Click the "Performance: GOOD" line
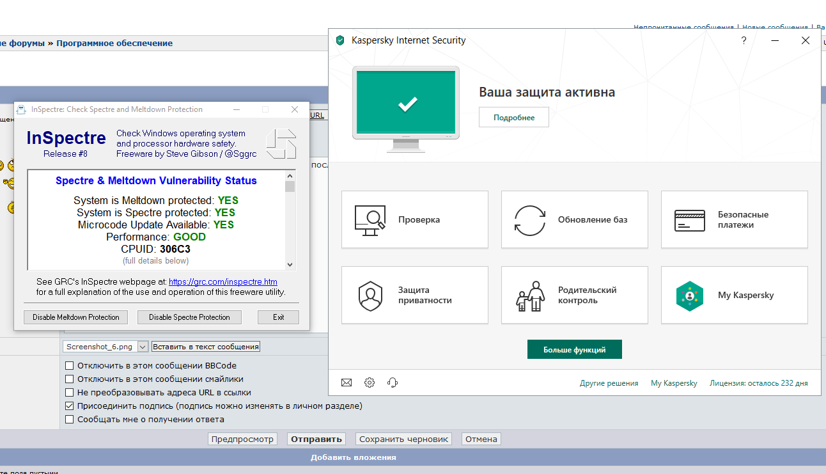826x474 pixels. pos(156,237)
